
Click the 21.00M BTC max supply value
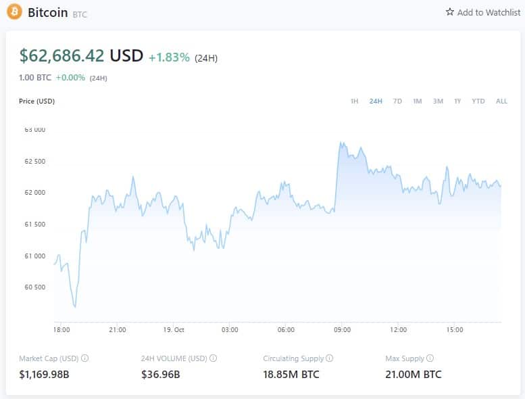coord(414,374)
